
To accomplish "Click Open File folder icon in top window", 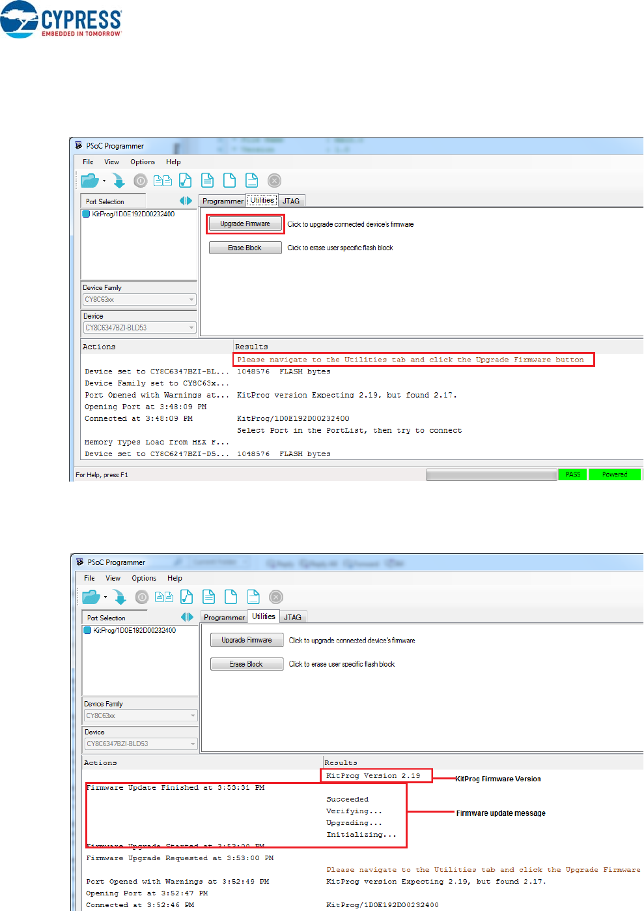I will click(x=89, y=181).
